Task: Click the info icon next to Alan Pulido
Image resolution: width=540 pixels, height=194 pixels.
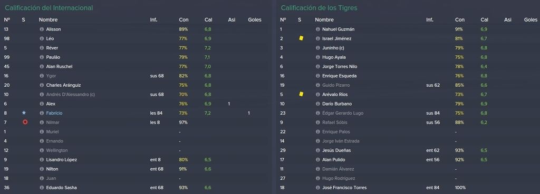Action: tap(318, 160)
